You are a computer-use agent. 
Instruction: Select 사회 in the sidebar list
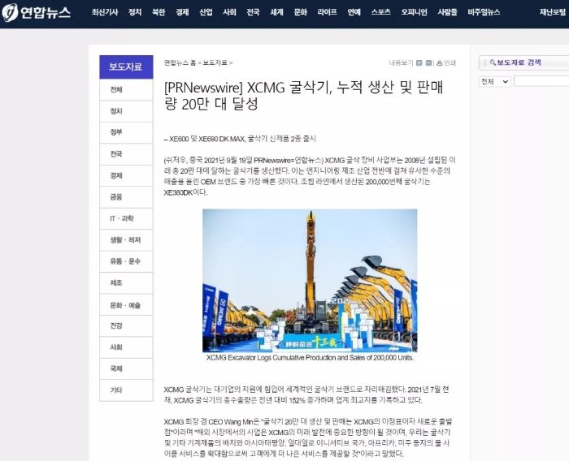(126, 347)
